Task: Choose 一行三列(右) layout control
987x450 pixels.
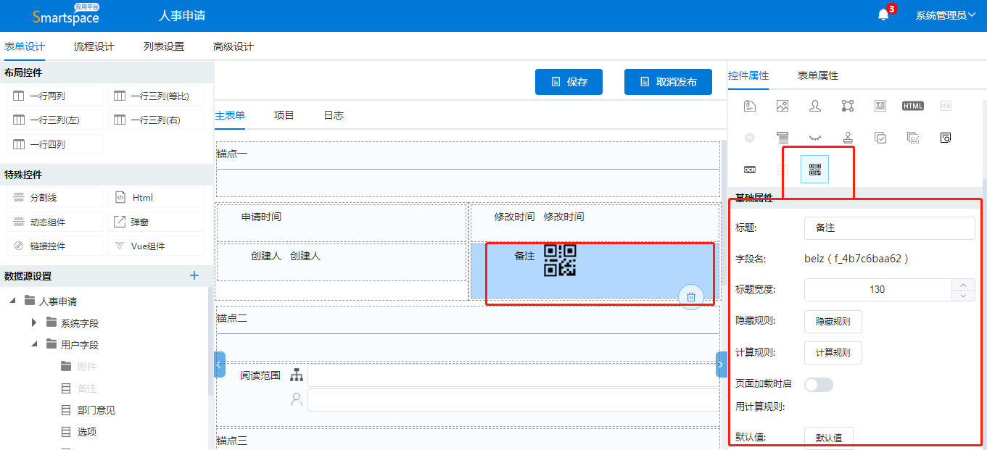Action: coord(156,120)
